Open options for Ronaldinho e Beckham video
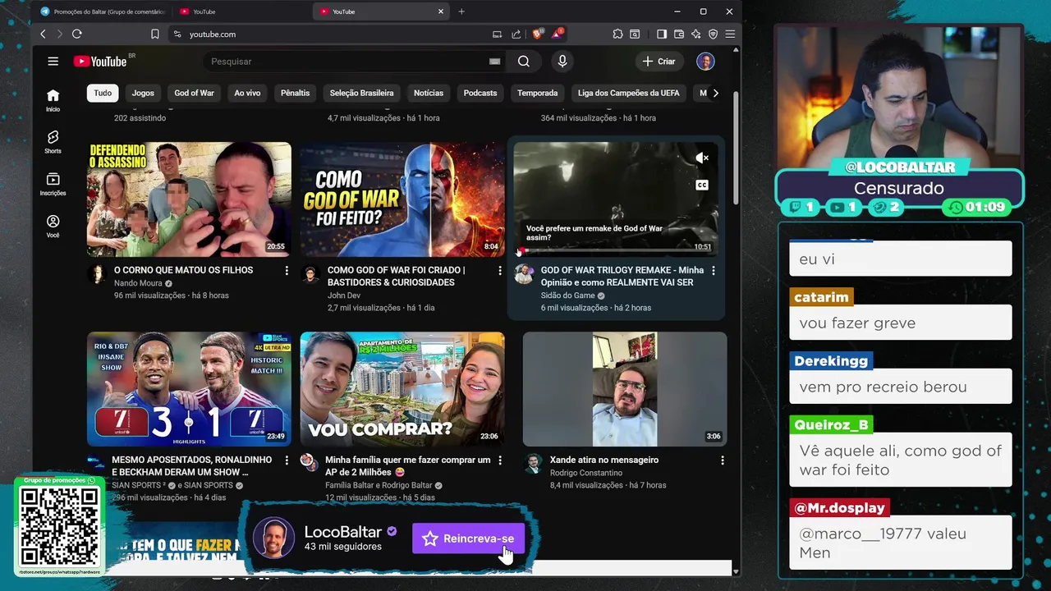The height and width of the screenshot is (591, 1051). tap(287, 460)
